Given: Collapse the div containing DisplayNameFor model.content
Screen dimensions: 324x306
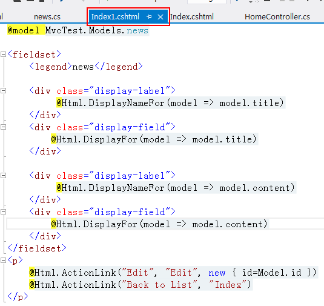Looking at the screenshot, I should [x=3, y=176].
